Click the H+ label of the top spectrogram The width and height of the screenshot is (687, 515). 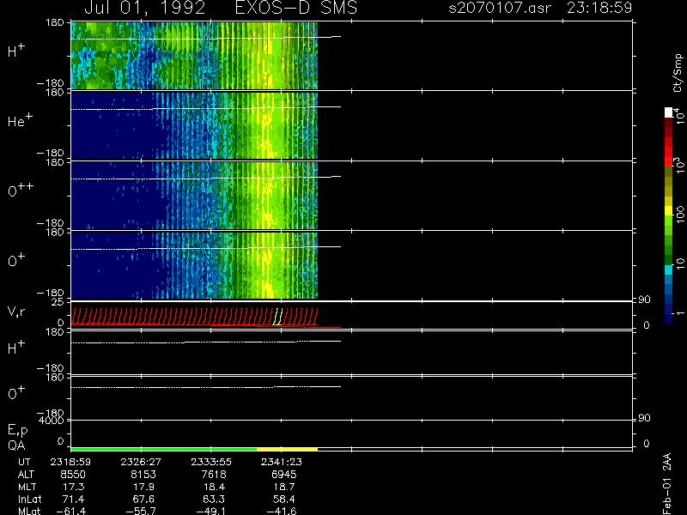coord(16,51)
